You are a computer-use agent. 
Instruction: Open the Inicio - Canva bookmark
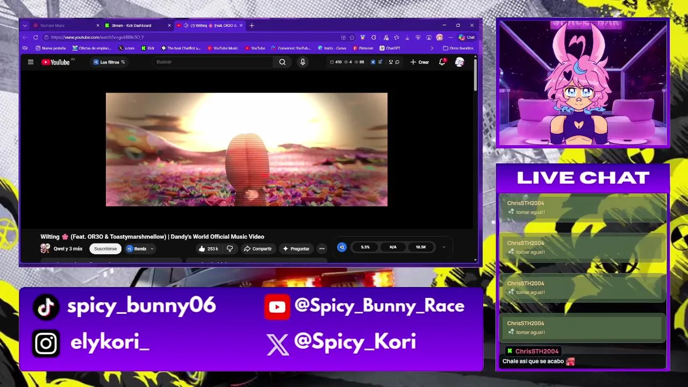[x=332, y=48]
